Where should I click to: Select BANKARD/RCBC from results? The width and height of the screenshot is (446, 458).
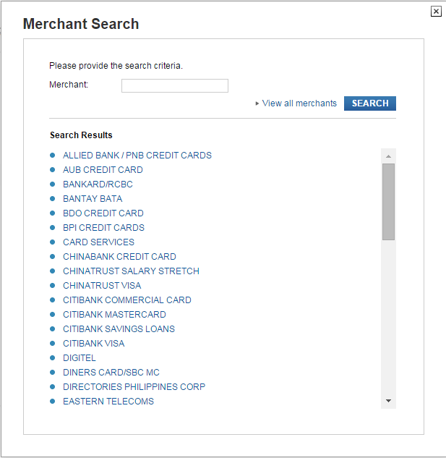tap(98, 184)
